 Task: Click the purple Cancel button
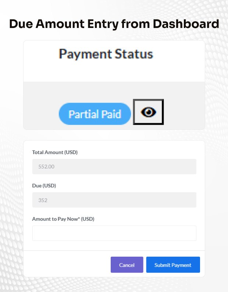[x=127, y=265]
